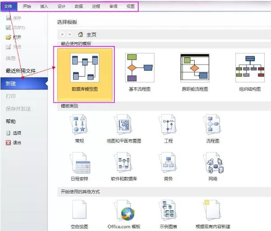The width and height of the screenshot is (271, 231).
Task: Open the 常规 template category
Action: tap(79, 129)
